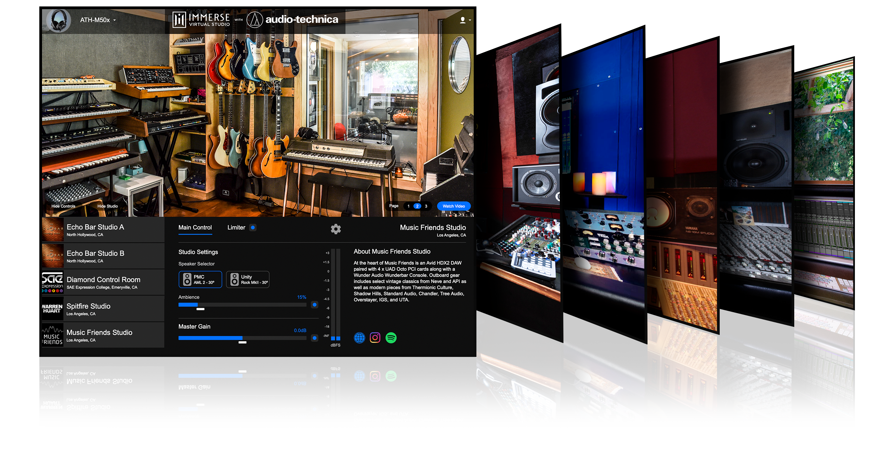Screen dimensions: 881x463
Task: Open the Music Friends Spotify icon
Action: [391, 338]
